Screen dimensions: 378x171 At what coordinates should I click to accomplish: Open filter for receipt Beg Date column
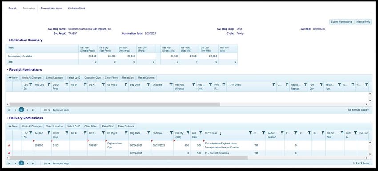(149, 84)
